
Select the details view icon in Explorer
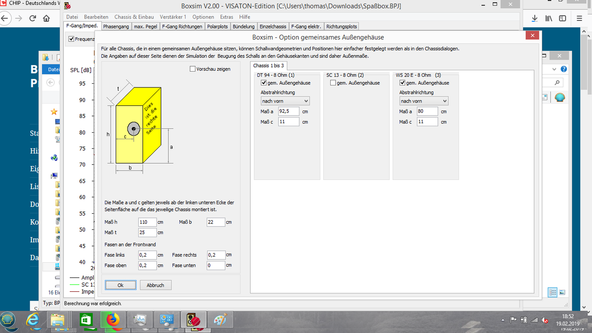[x=553, y=292]
